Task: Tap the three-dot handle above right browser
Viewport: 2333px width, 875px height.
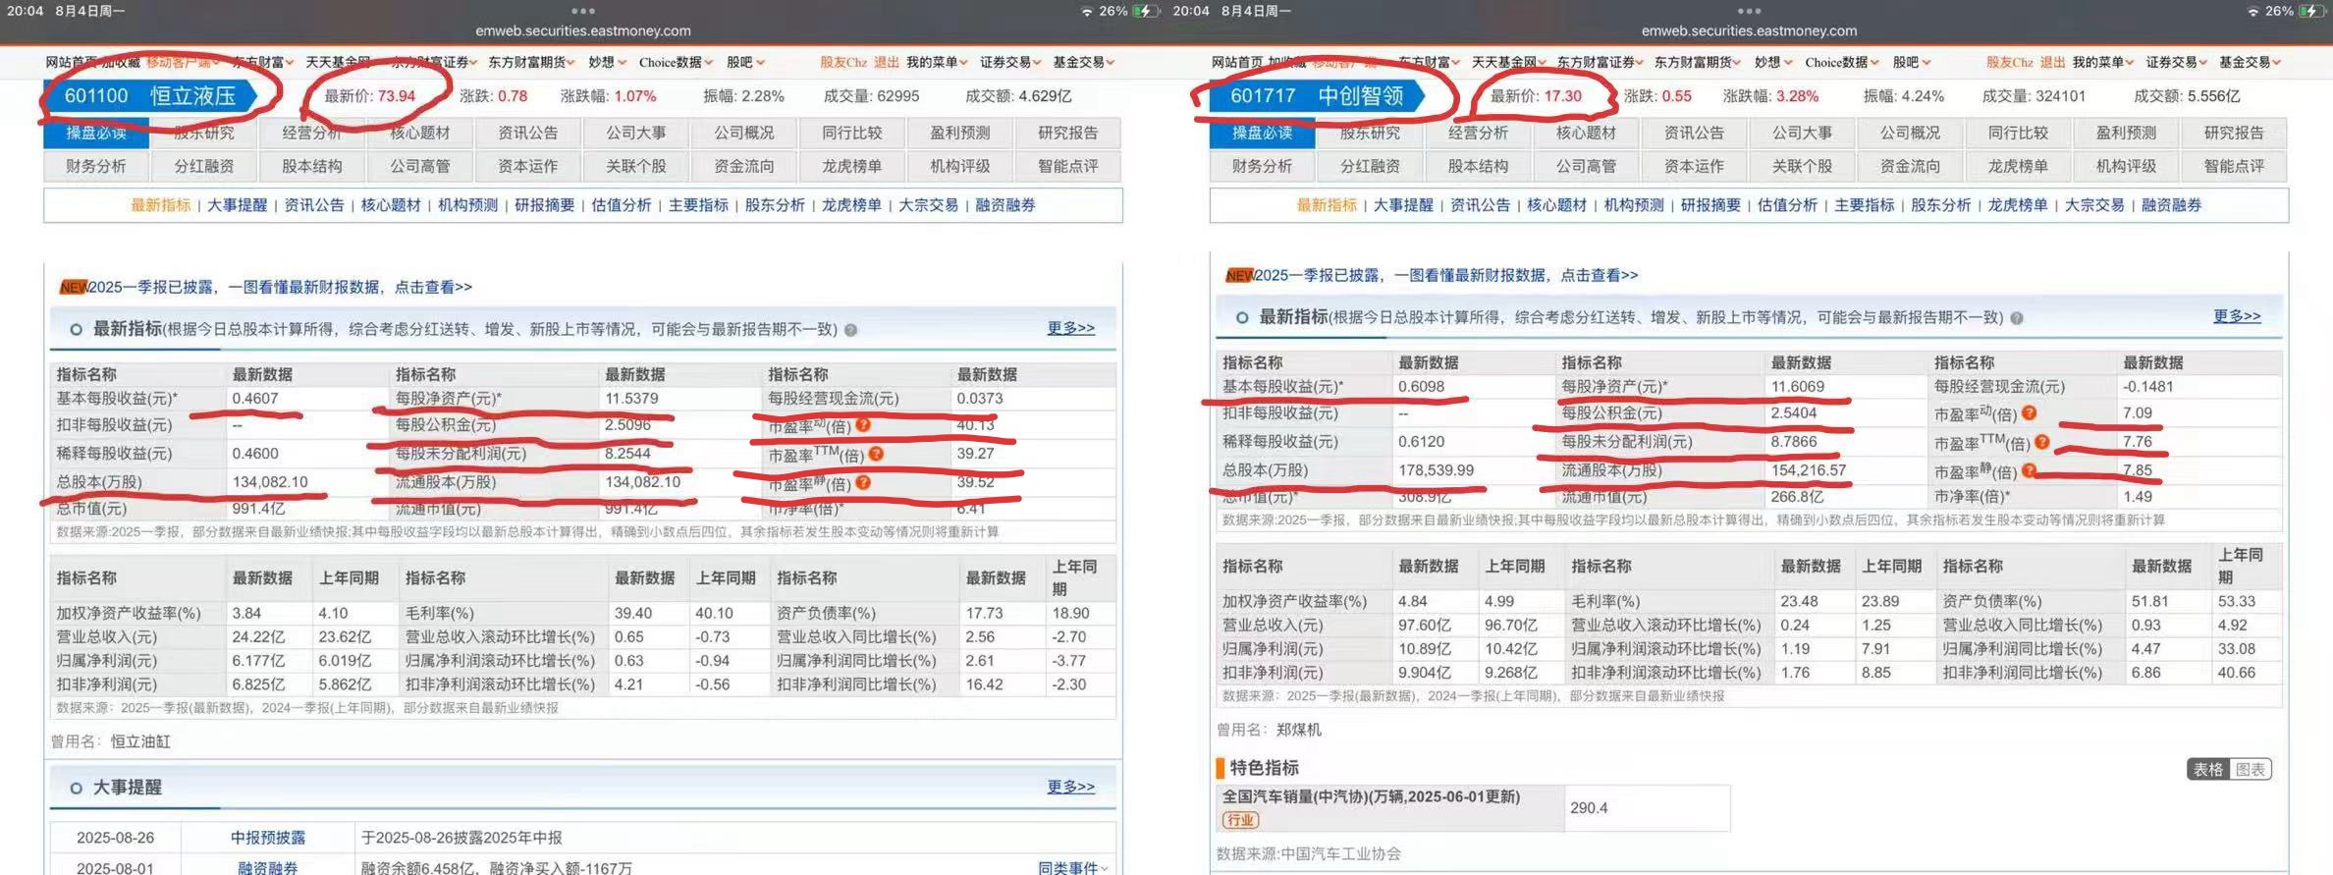Action: click(1749, 11)
